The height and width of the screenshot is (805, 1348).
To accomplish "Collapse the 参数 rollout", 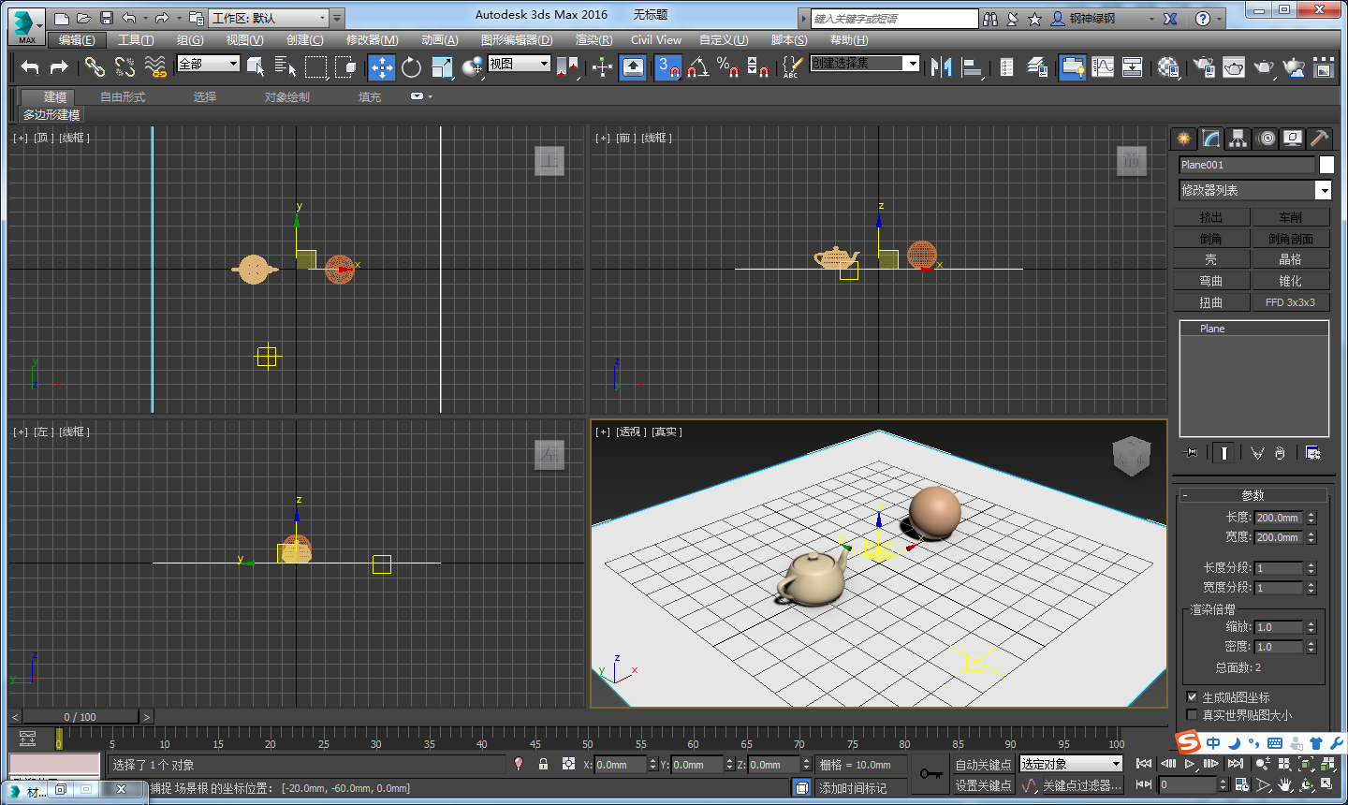I will [x=1253, y=495].
